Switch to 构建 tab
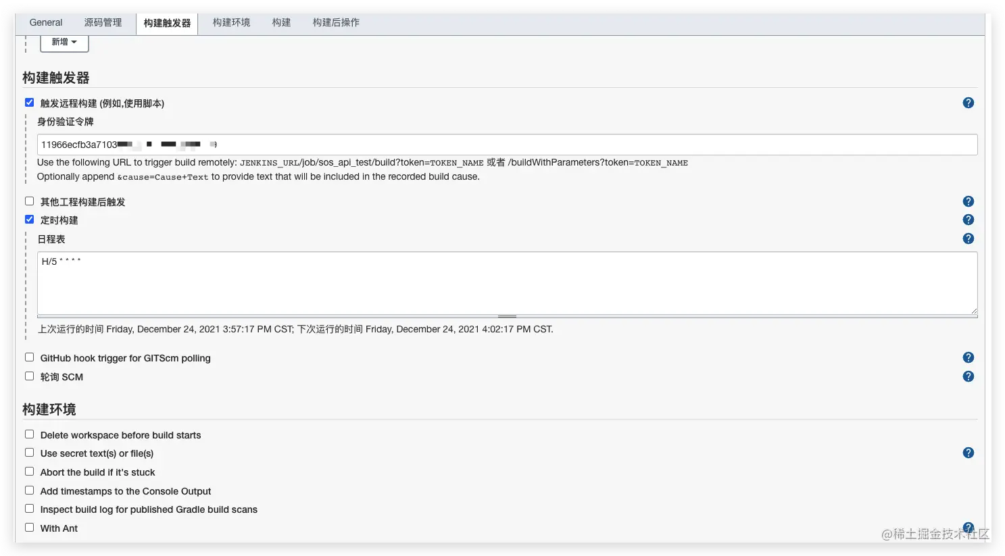 tap(281, 22)
